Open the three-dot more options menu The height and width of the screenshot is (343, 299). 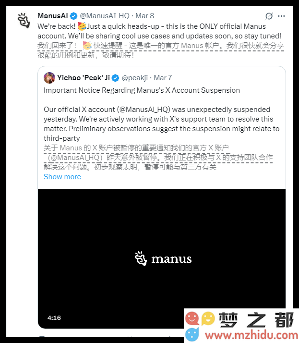tap(281, 16)
